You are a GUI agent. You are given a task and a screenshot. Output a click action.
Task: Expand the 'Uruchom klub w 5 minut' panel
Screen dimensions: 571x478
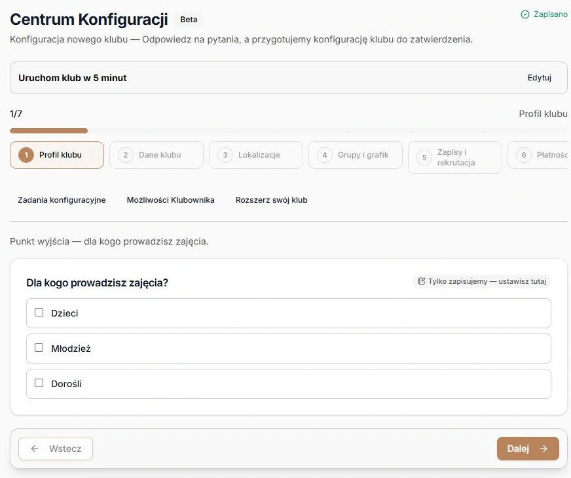pos(288,78)
